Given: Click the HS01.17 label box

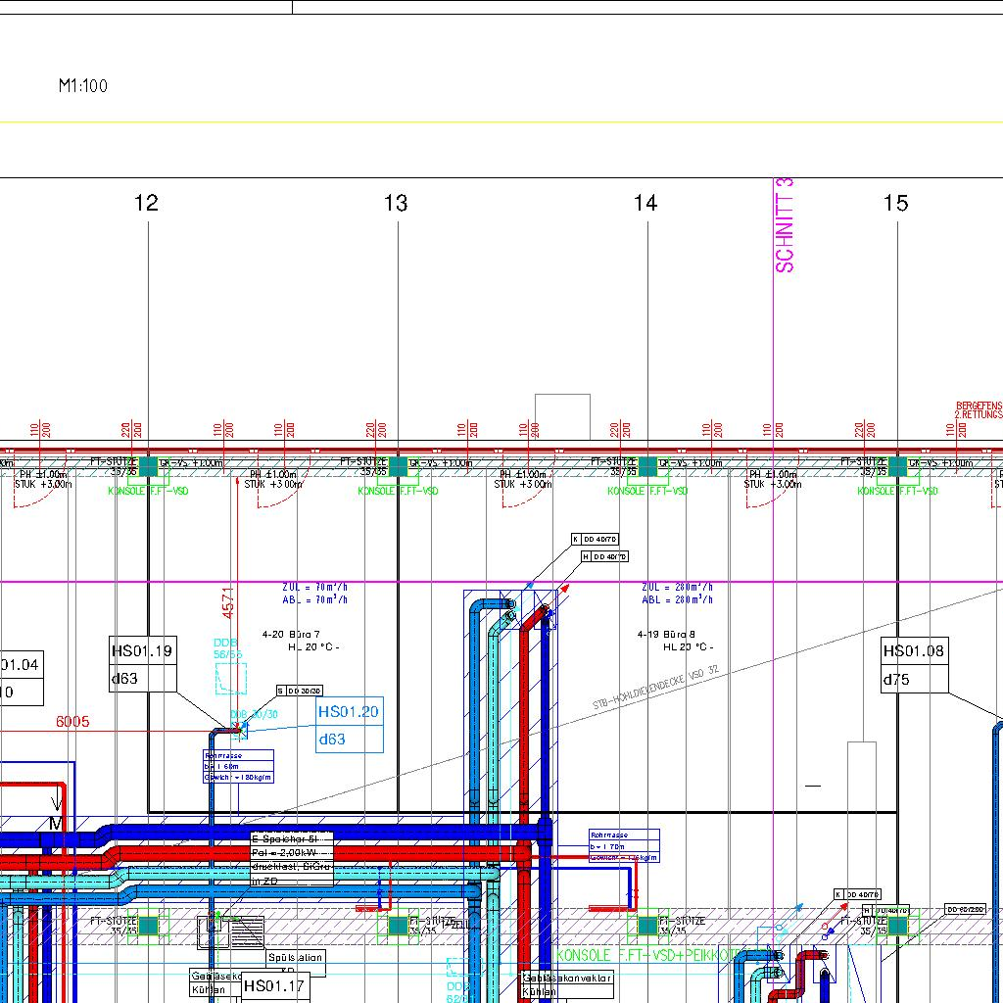Looking at the screenshot, I should pos(275,986).
